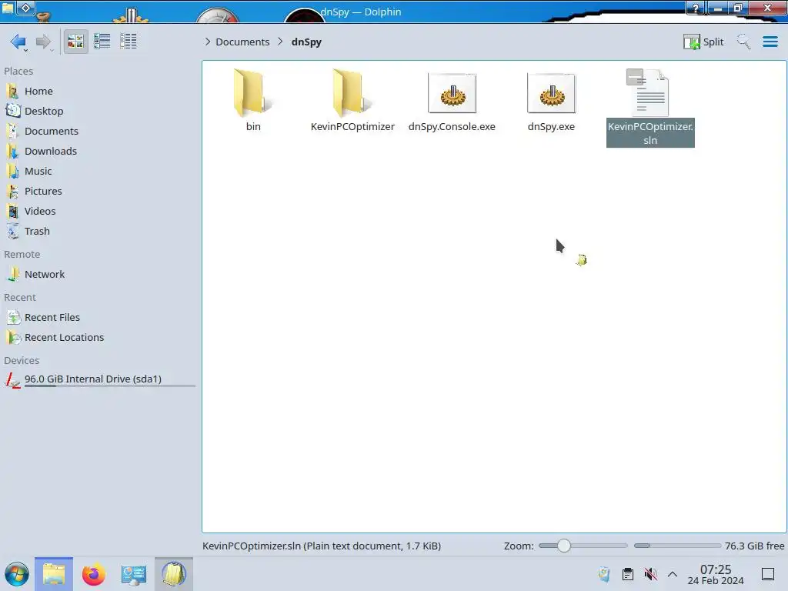This screenshot has height=591, width=788.
Task: Click the show desktop button
Action: click(767, 574)
